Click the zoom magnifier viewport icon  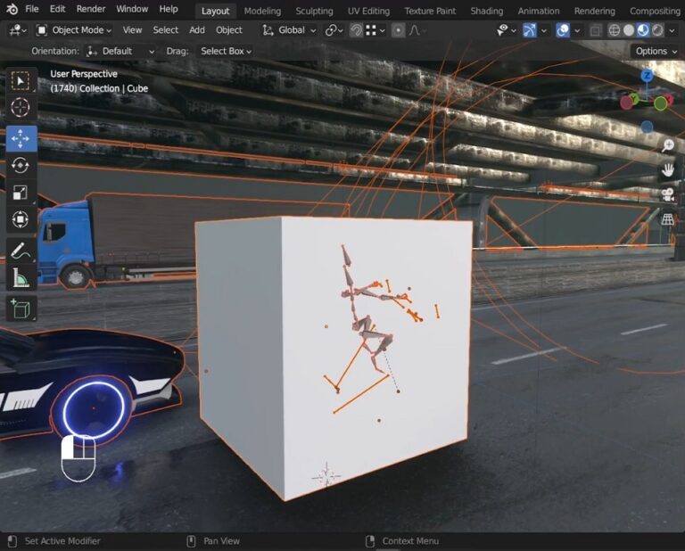click(x=667, y=145)
